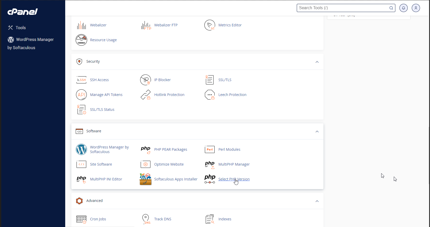Open WordPress Manager by Softaculous in sidebar
Viewport: 430px width, 227px height.
(31, 44)
